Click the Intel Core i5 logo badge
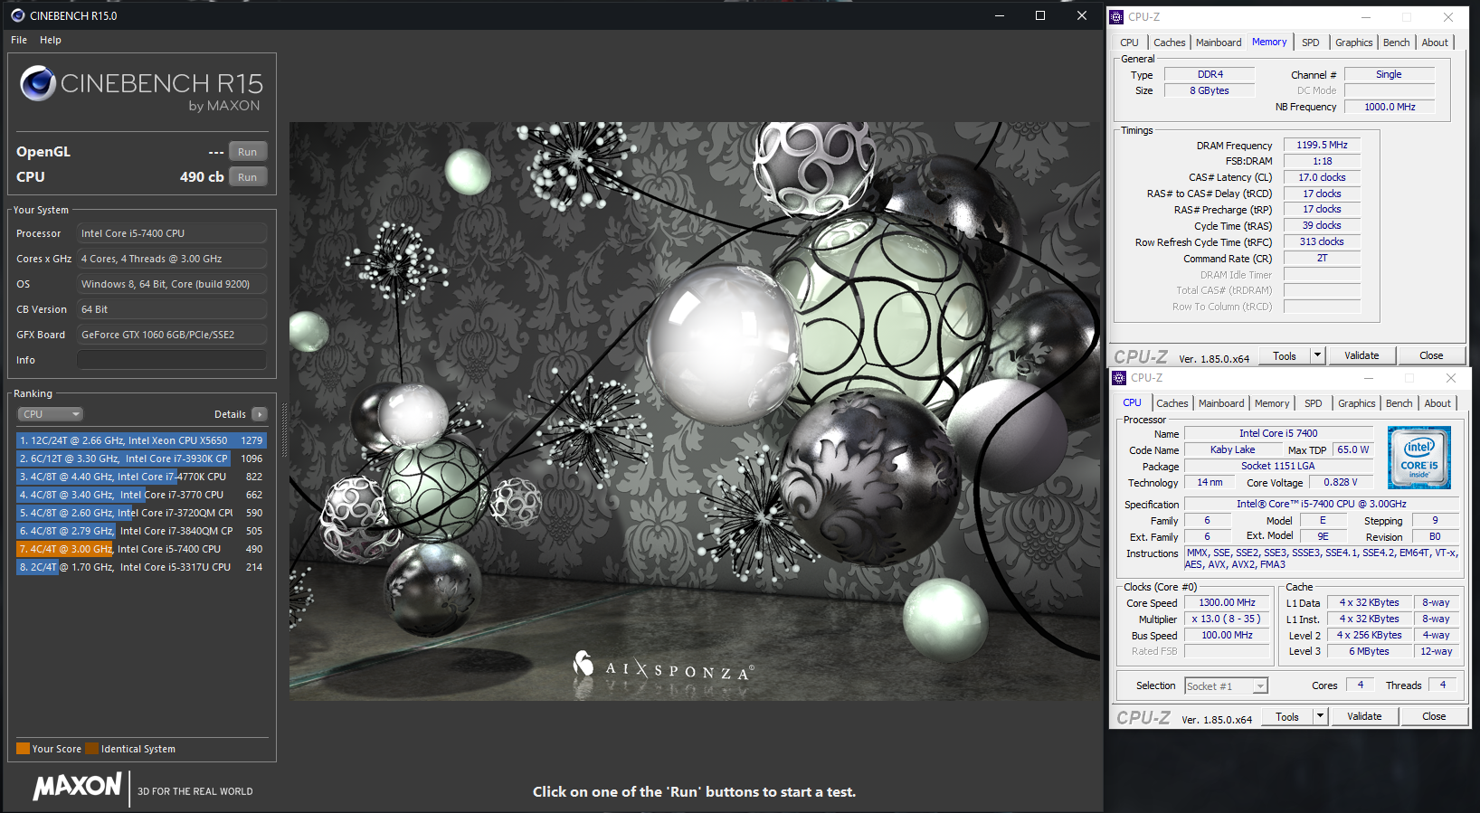The height and width of the screenshot is (813, 1480). 1418,458
